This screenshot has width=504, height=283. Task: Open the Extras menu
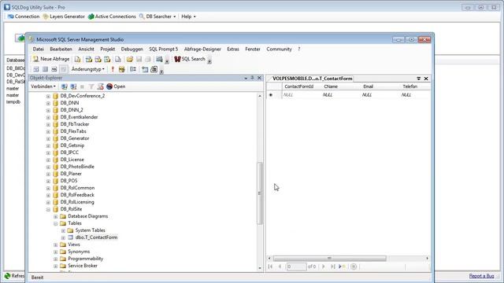point(233,49)
